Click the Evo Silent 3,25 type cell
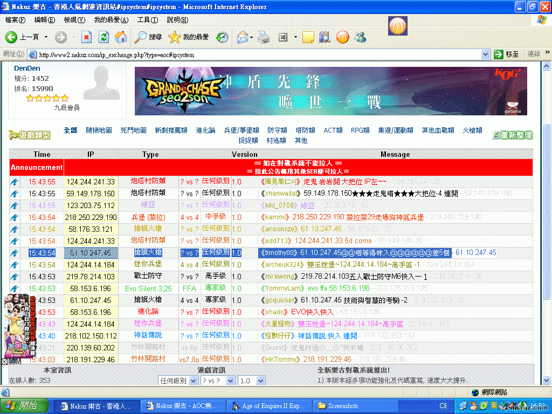 pos(148,289)
